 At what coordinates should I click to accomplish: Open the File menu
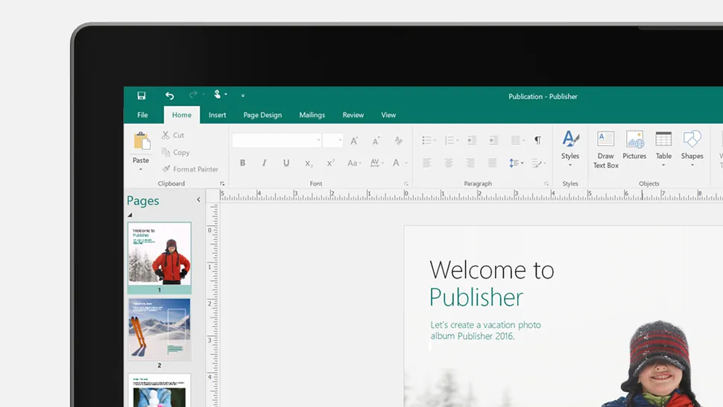click(x=142, y=115)
